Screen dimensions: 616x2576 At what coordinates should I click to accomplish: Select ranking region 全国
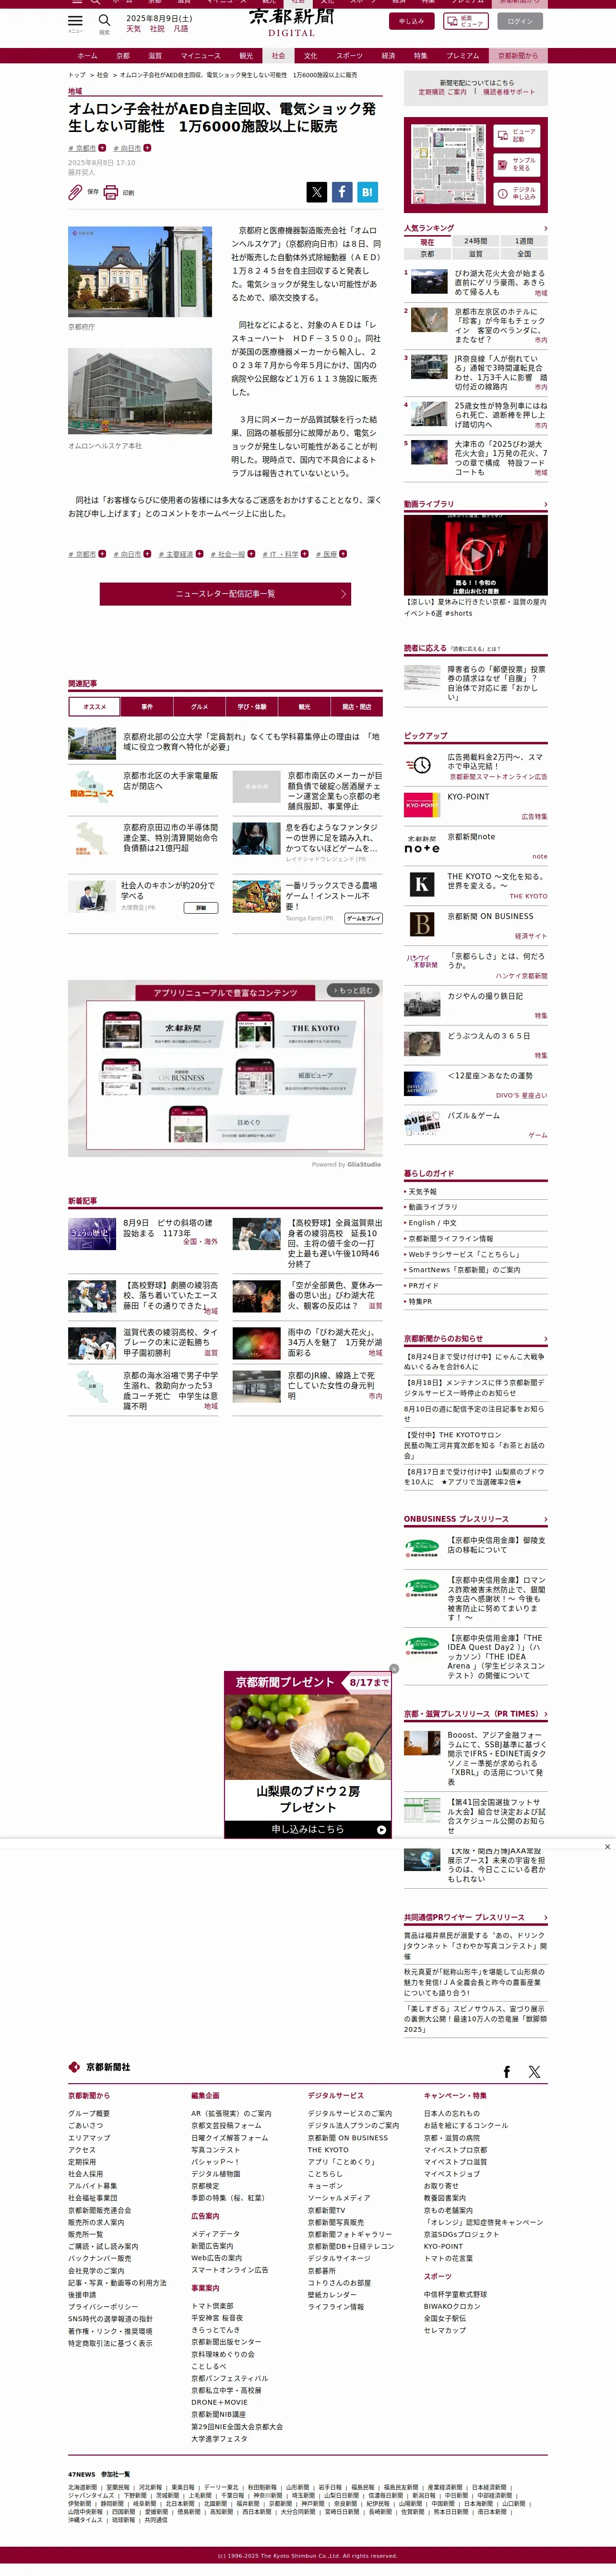[524, 253]
